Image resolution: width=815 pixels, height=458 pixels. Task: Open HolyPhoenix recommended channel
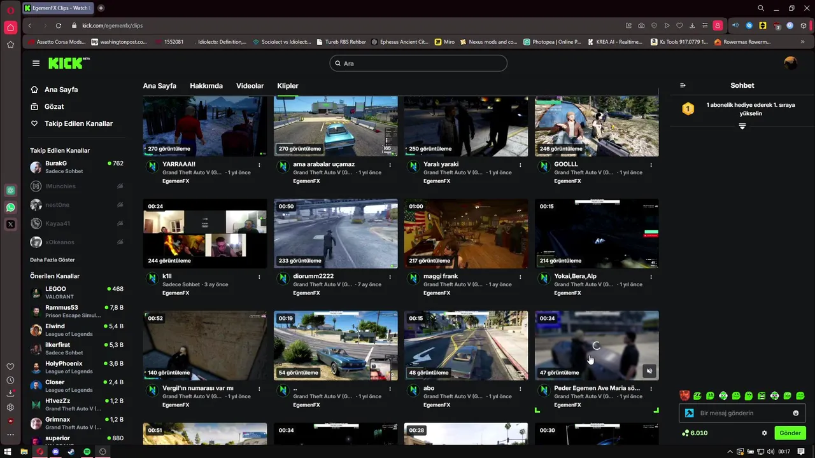76,367
